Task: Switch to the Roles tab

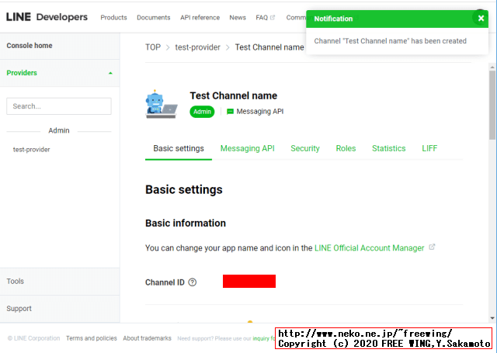Action: coord(346,148)
